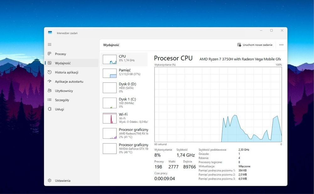Switch to Historia aplikacji page
This screenshot has height=194, width=314.
point(67,72)
